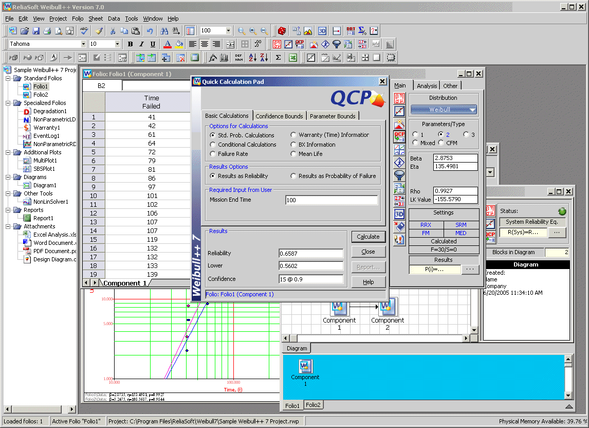Open the zoom percentage dropdown

click(228, 30)
